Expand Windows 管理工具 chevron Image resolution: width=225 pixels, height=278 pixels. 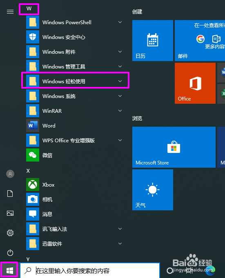[120, 66]
